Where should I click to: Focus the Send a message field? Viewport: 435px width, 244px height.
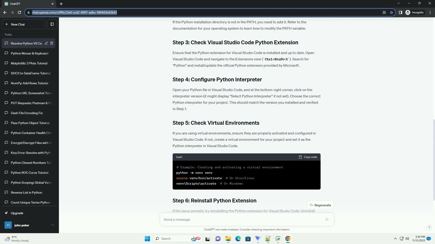click(x=243, y=220)
